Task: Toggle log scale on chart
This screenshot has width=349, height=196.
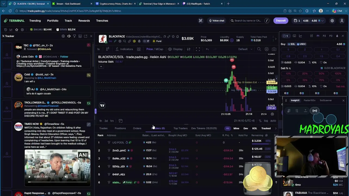Action: (x=266, y=121)
